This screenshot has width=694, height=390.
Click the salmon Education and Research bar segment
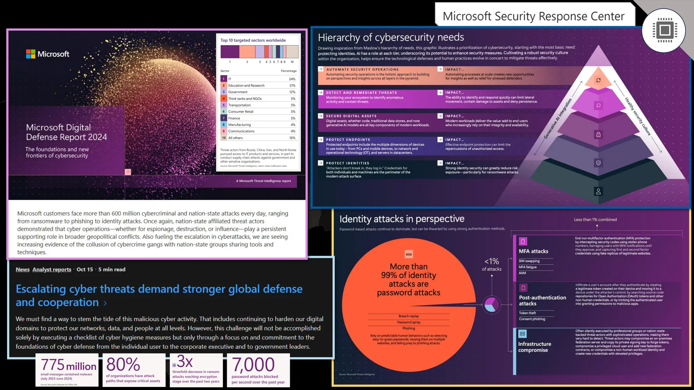(247, 52)
